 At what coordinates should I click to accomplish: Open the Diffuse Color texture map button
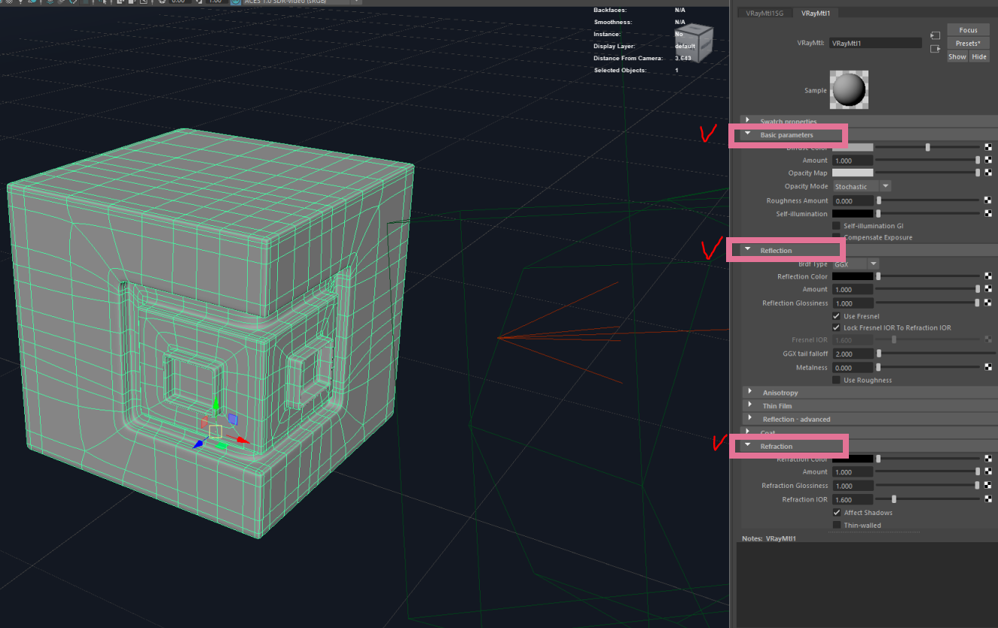coord(987,148)
